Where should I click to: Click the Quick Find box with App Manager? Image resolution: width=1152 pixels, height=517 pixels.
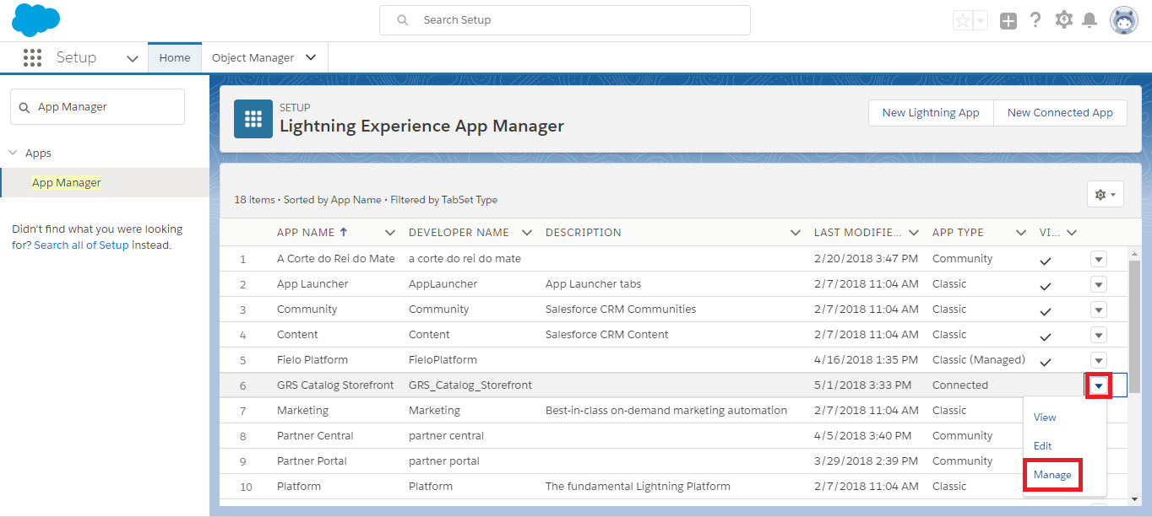pos(97,107)
